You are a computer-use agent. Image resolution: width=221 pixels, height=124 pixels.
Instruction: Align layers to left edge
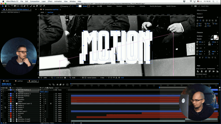(x=198, y=71)
